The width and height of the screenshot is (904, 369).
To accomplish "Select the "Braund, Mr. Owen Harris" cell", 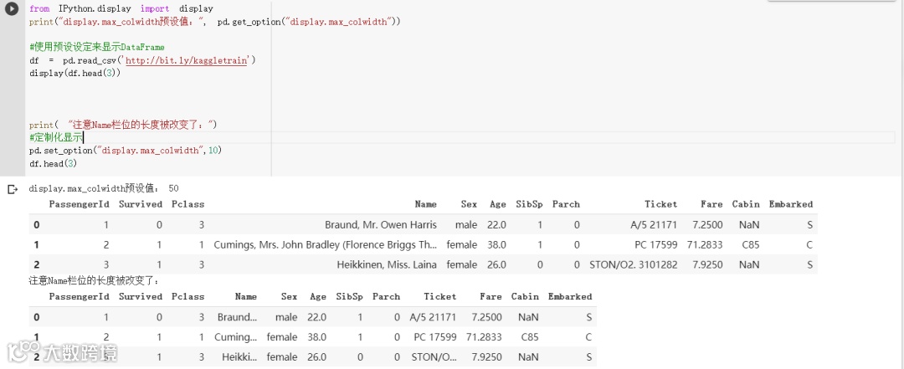I will click(x=381, y=225).
